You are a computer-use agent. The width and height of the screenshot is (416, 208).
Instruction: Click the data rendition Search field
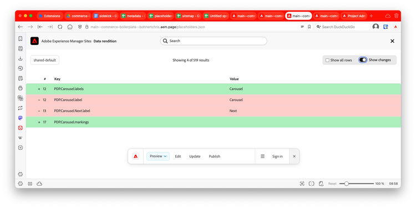tap(214, 41)
